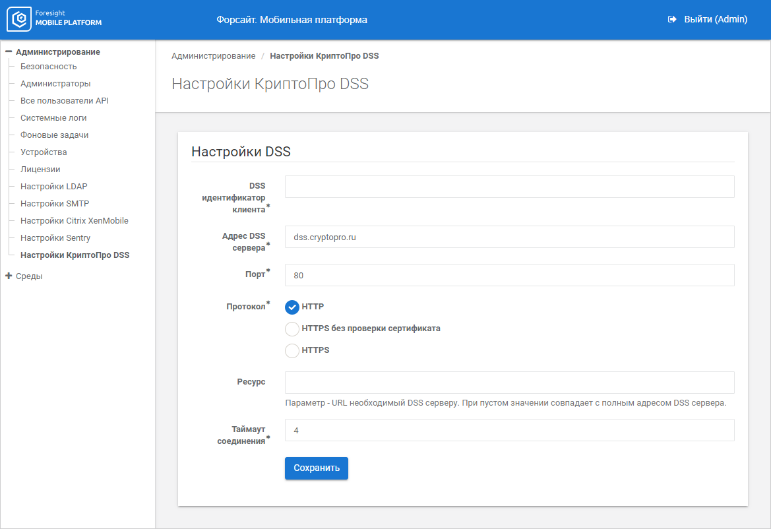Open Безопасность in the sidebar

pyautogui.click(x=48, y=67)
